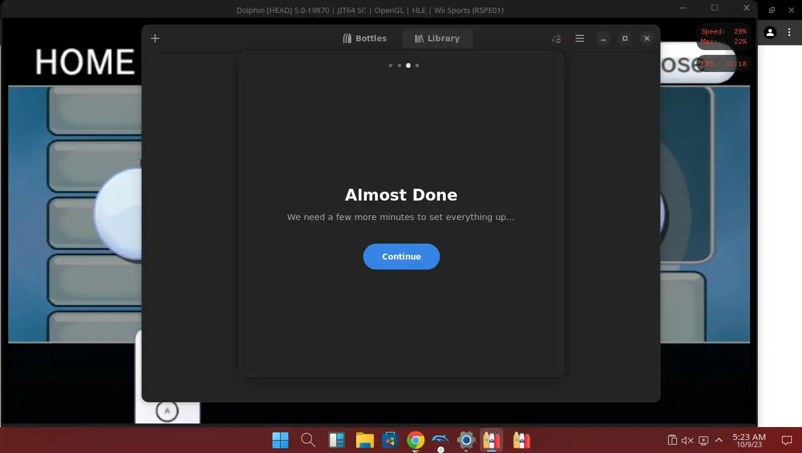Minimize the Bottles window

603,38
